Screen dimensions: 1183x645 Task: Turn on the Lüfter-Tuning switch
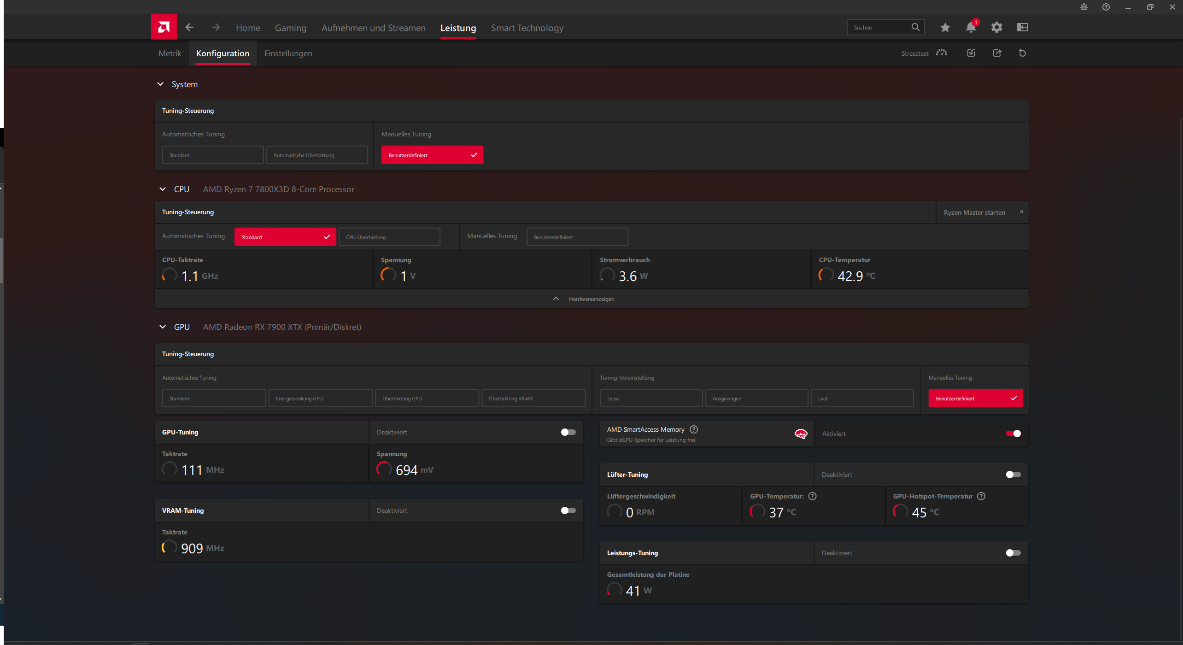tap(1013, 475)
